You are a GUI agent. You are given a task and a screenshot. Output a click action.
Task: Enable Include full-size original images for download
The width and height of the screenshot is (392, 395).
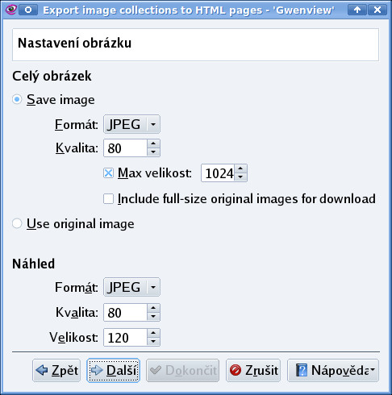(x=109, y=199)
